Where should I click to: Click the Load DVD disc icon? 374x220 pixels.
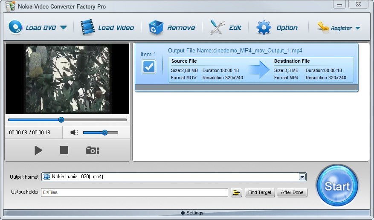[x=15, y=27]
